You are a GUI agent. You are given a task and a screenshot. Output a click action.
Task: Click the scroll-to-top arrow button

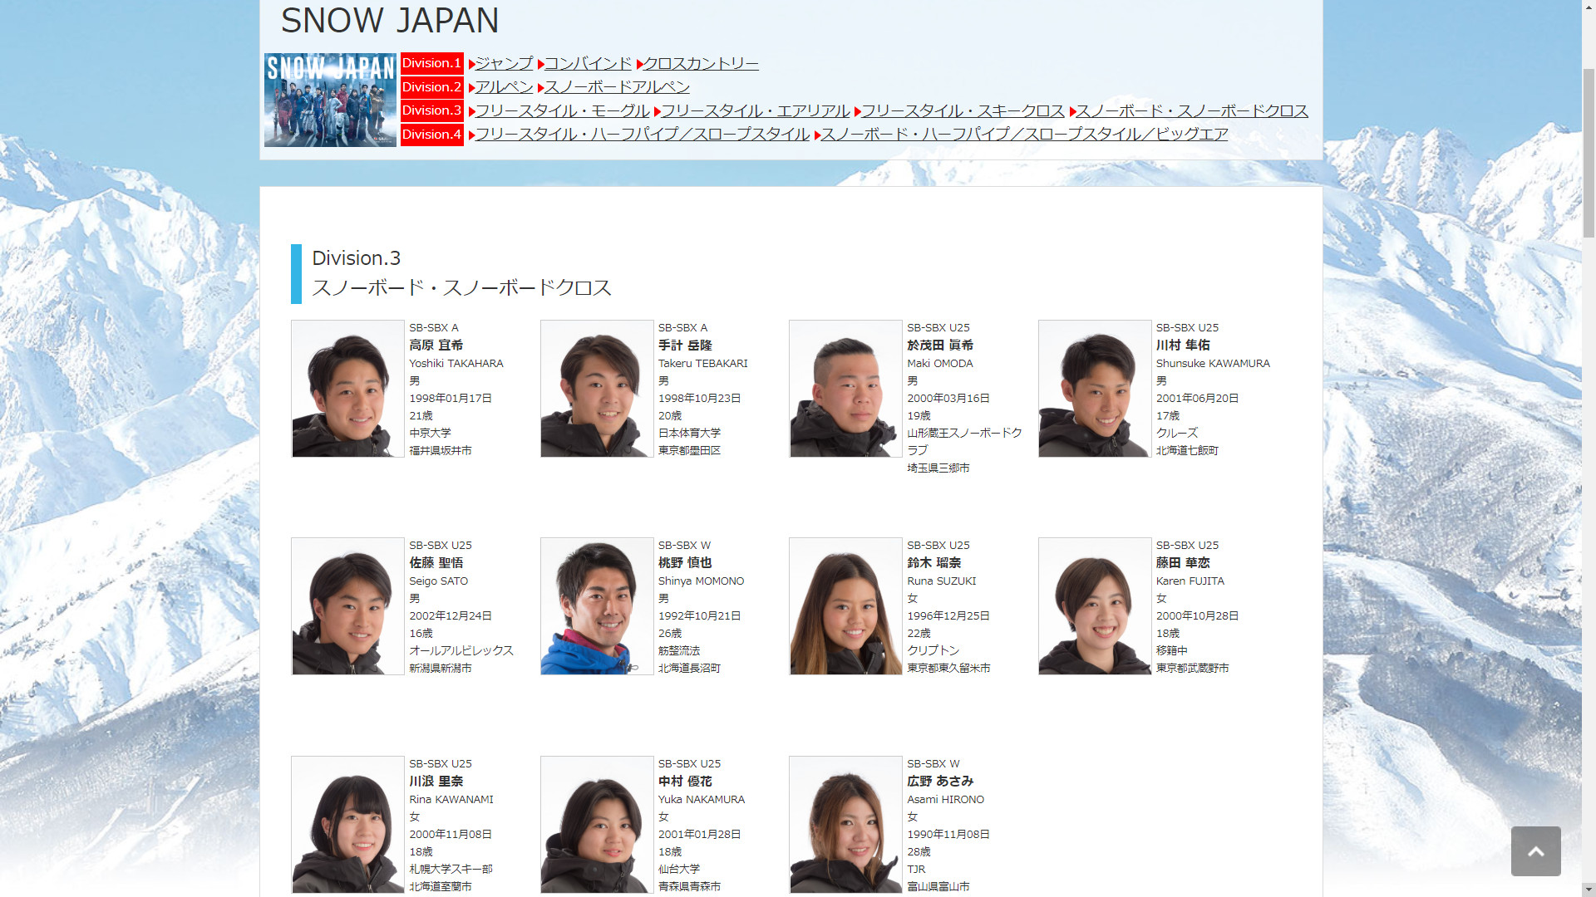pyautogui.click(x=1535, y=850)
